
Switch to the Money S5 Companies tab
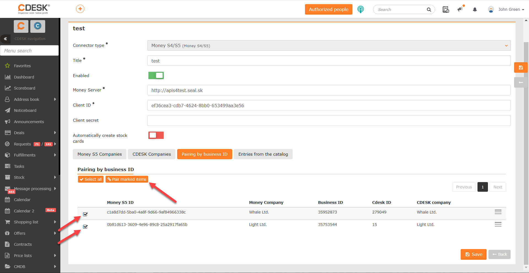99,154
